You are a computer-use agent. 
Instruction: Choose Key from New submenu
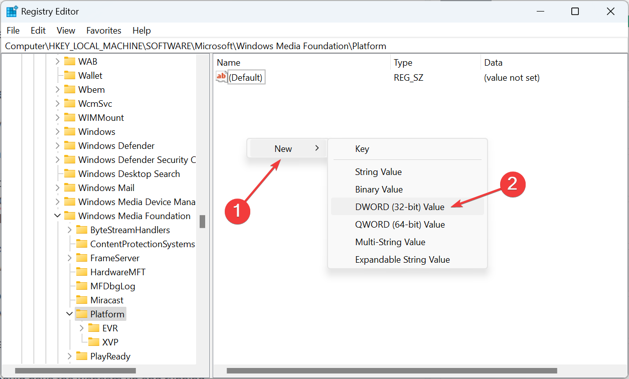click(x=407, y=148)
